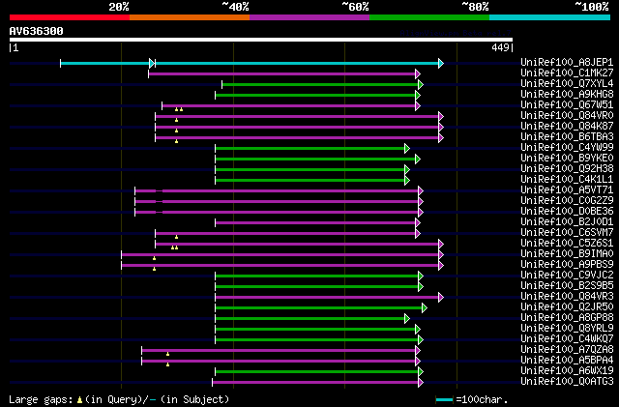Click the ~80% legend label

pyautogui.click(x=475, y=7)
